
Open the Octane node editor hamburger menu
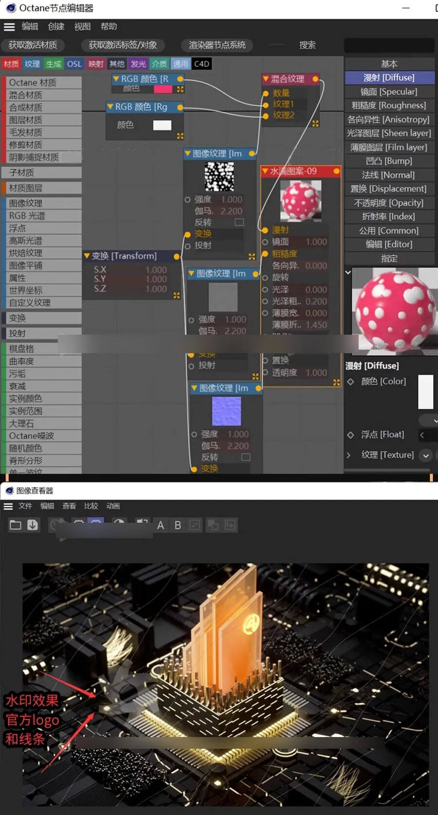(x=9, y=27)
